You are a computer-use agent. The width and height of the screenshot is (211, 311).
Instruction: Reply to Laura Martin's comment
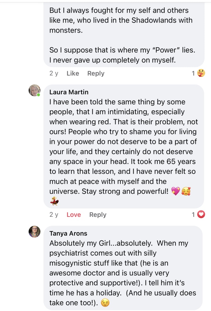point(98,215)
